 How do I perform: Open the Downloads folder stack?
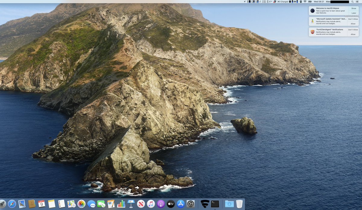click(x=229, y=204)
